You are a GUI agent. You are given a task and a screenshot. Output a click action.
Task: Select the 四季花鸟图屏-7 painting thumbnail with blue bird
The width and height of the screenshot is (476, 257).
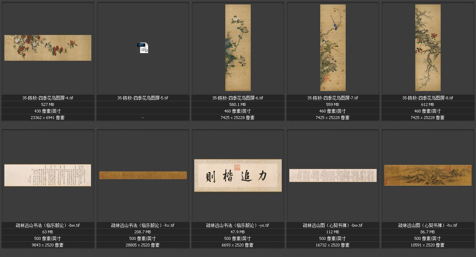[x=333, y=48]
